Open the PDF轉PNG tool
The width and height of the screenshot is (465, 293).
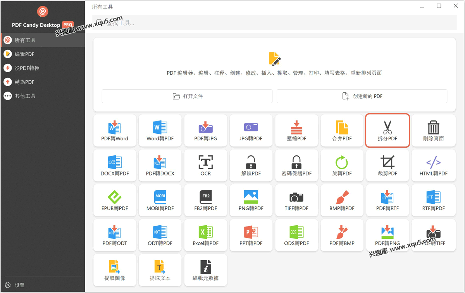tap(387, 235)
